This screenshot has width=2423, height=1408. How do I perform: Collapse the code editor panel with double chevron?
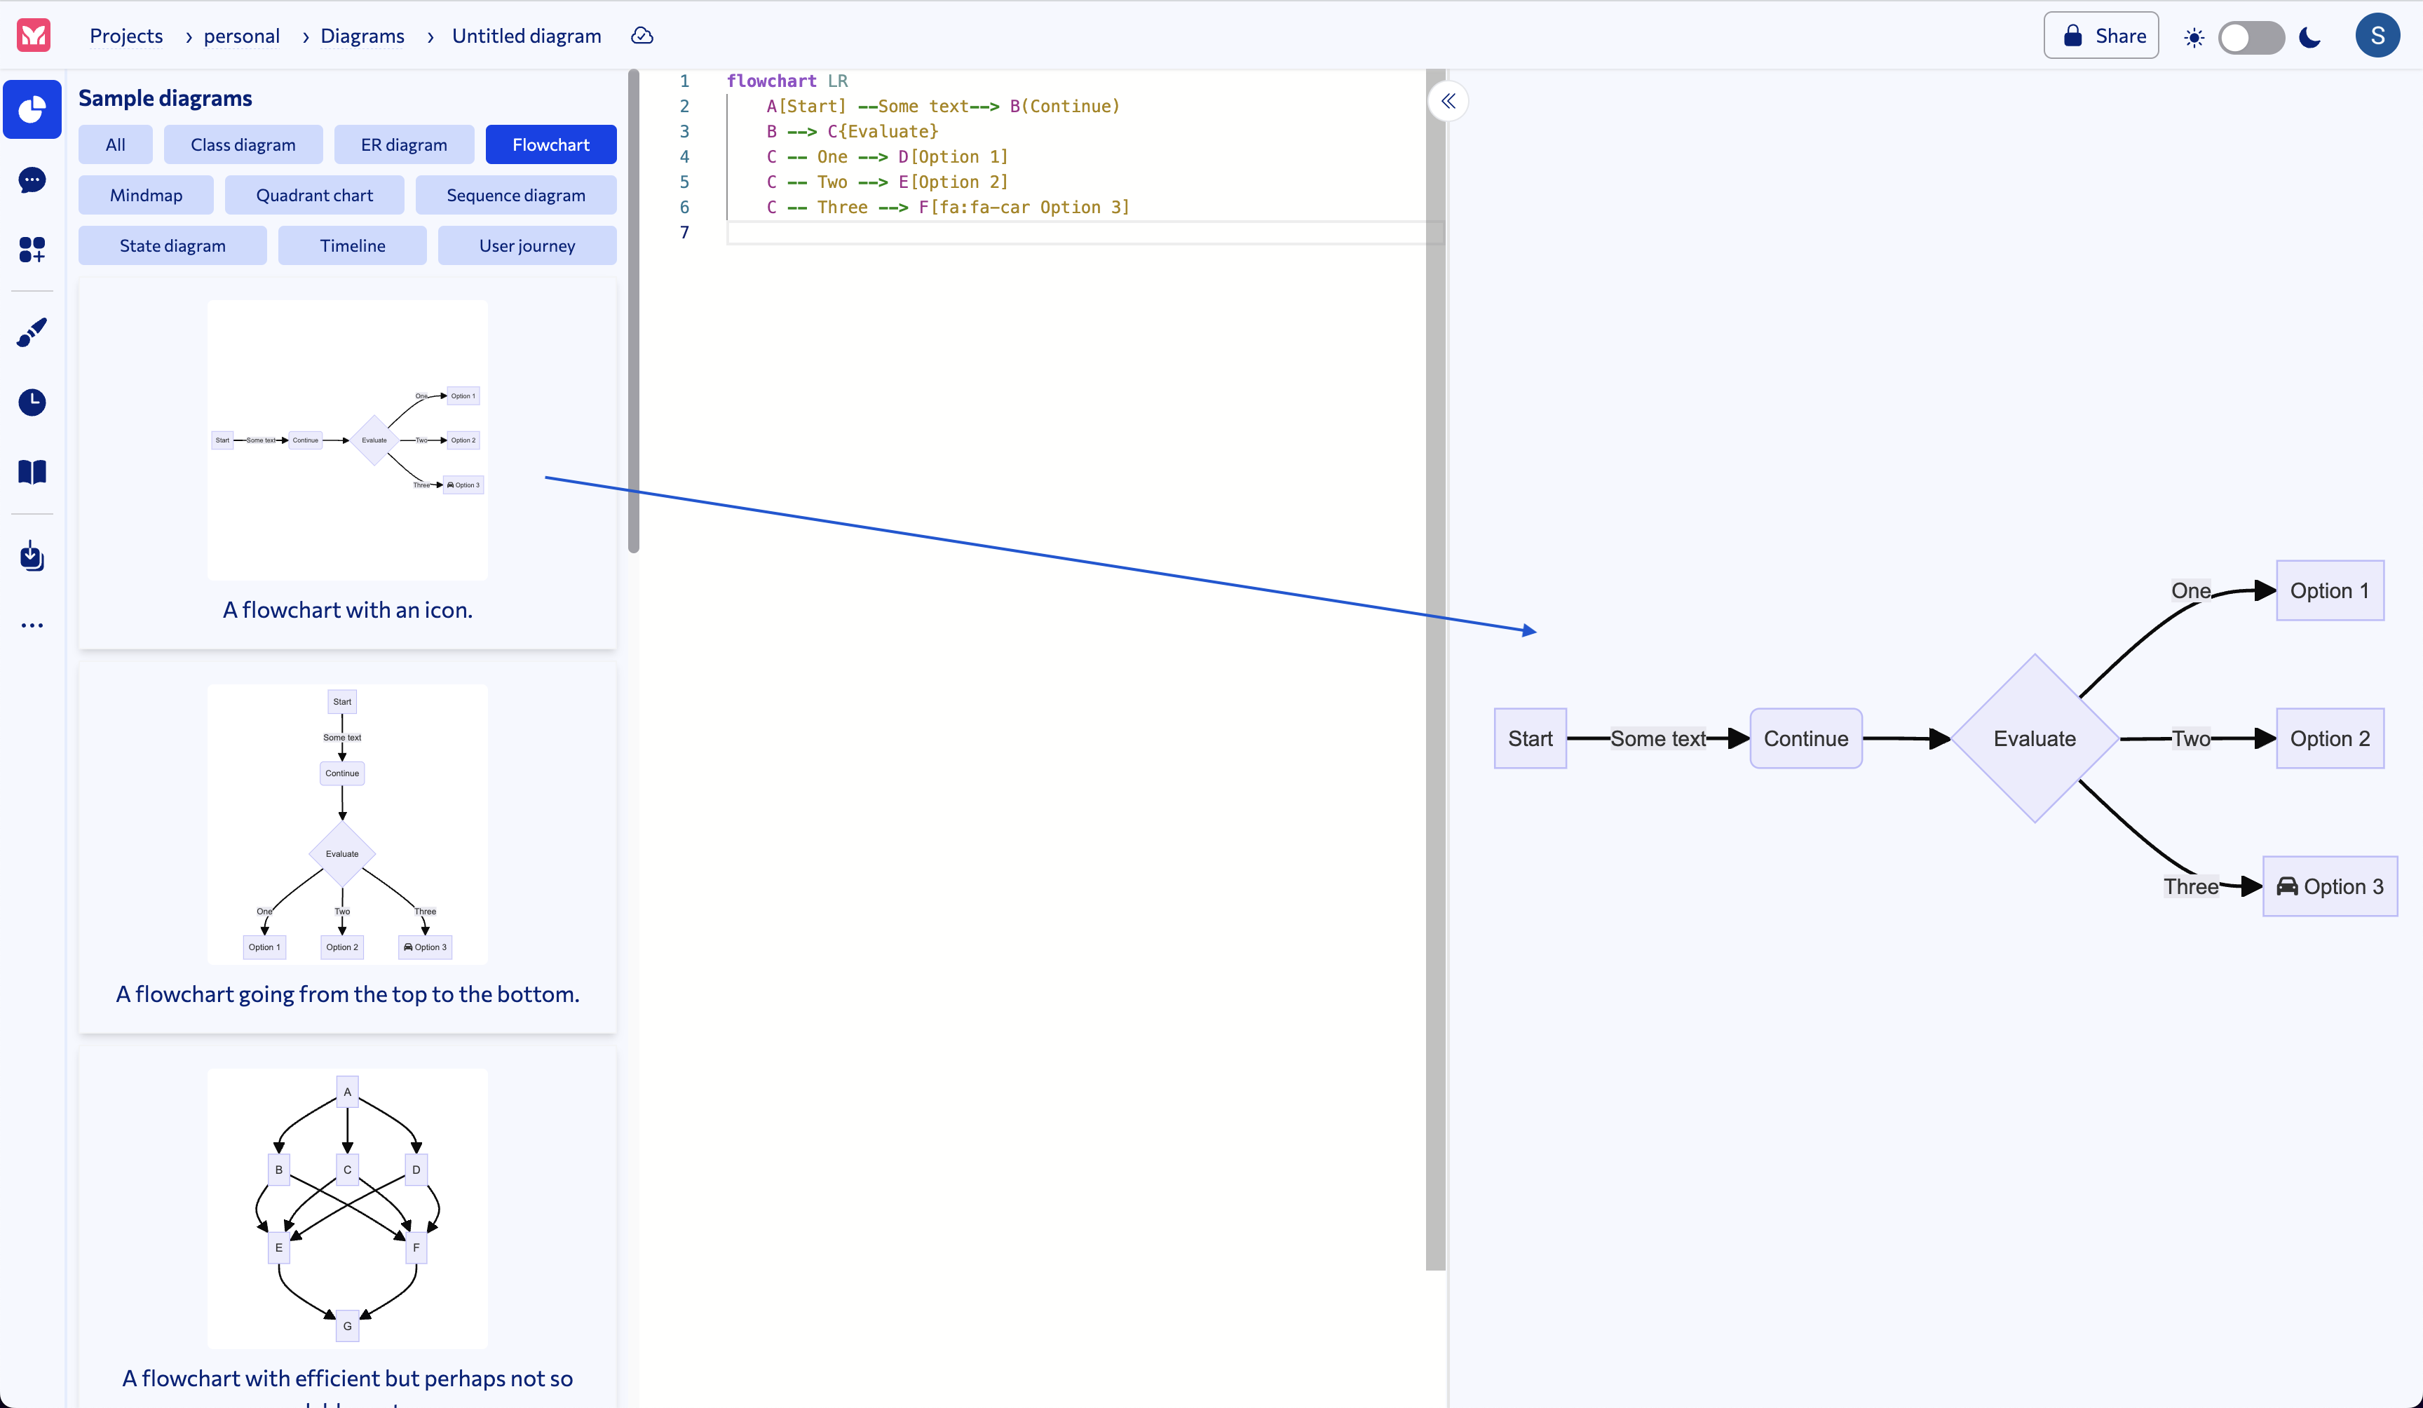tap(1448, 101)
